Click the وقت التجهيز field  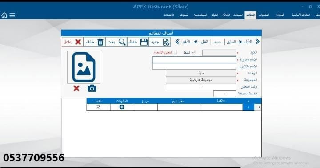(x=201, y=87)
